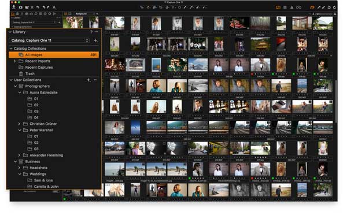Adjust the thumbnail size slider
This screenshot has height=215, width=347.
[324, 14]
